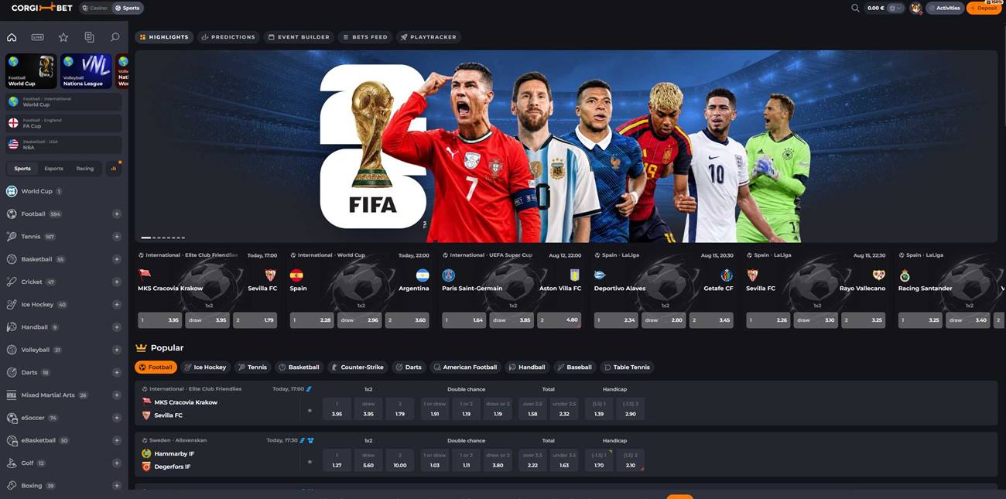Open the bet slips document icon
Screen dimensions: 1006x499
[x=89, y=37]
